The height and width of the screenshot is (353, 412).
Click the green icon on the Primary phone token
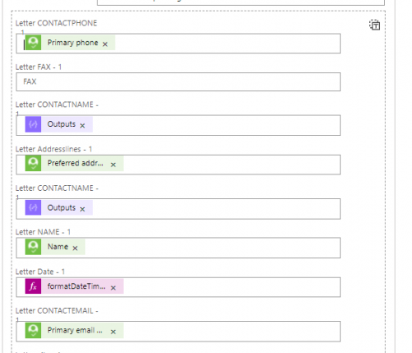(x=33, y=43)
